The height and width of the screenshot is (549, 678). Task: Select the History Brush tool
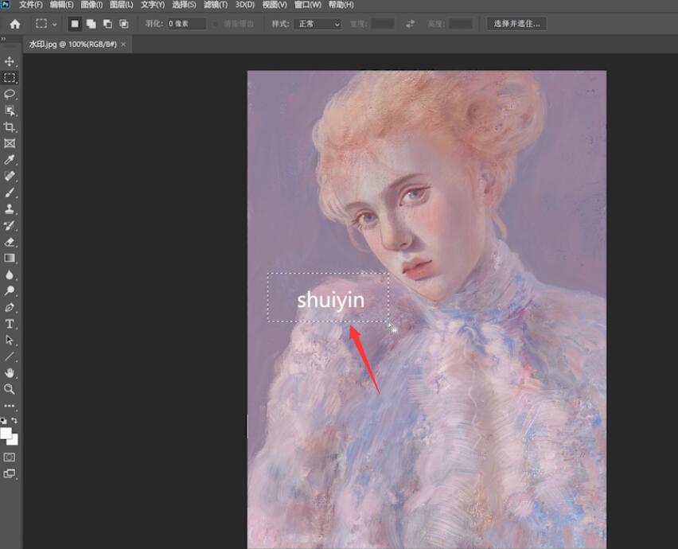pos(9,225)
